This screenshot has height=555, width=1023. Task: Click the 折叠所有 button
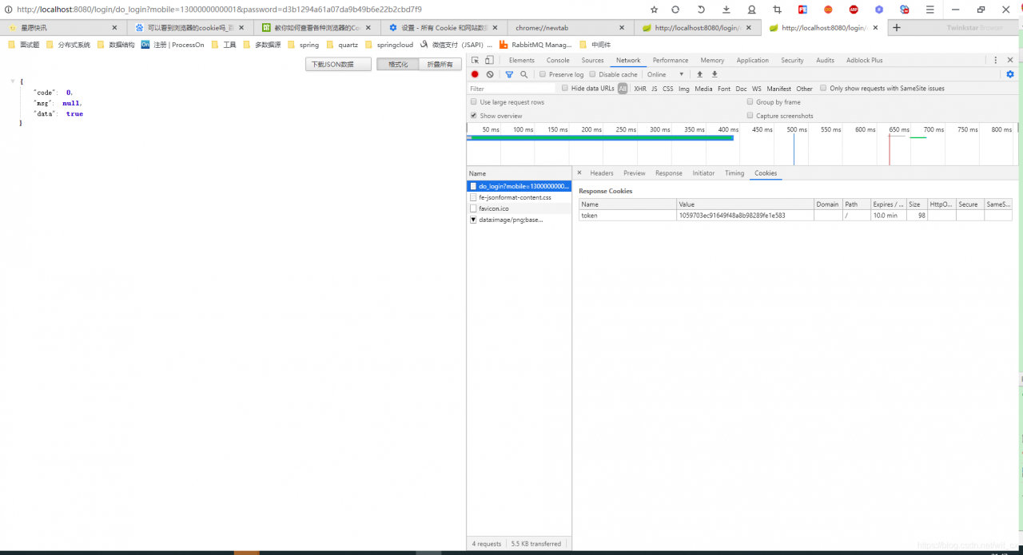440,64
